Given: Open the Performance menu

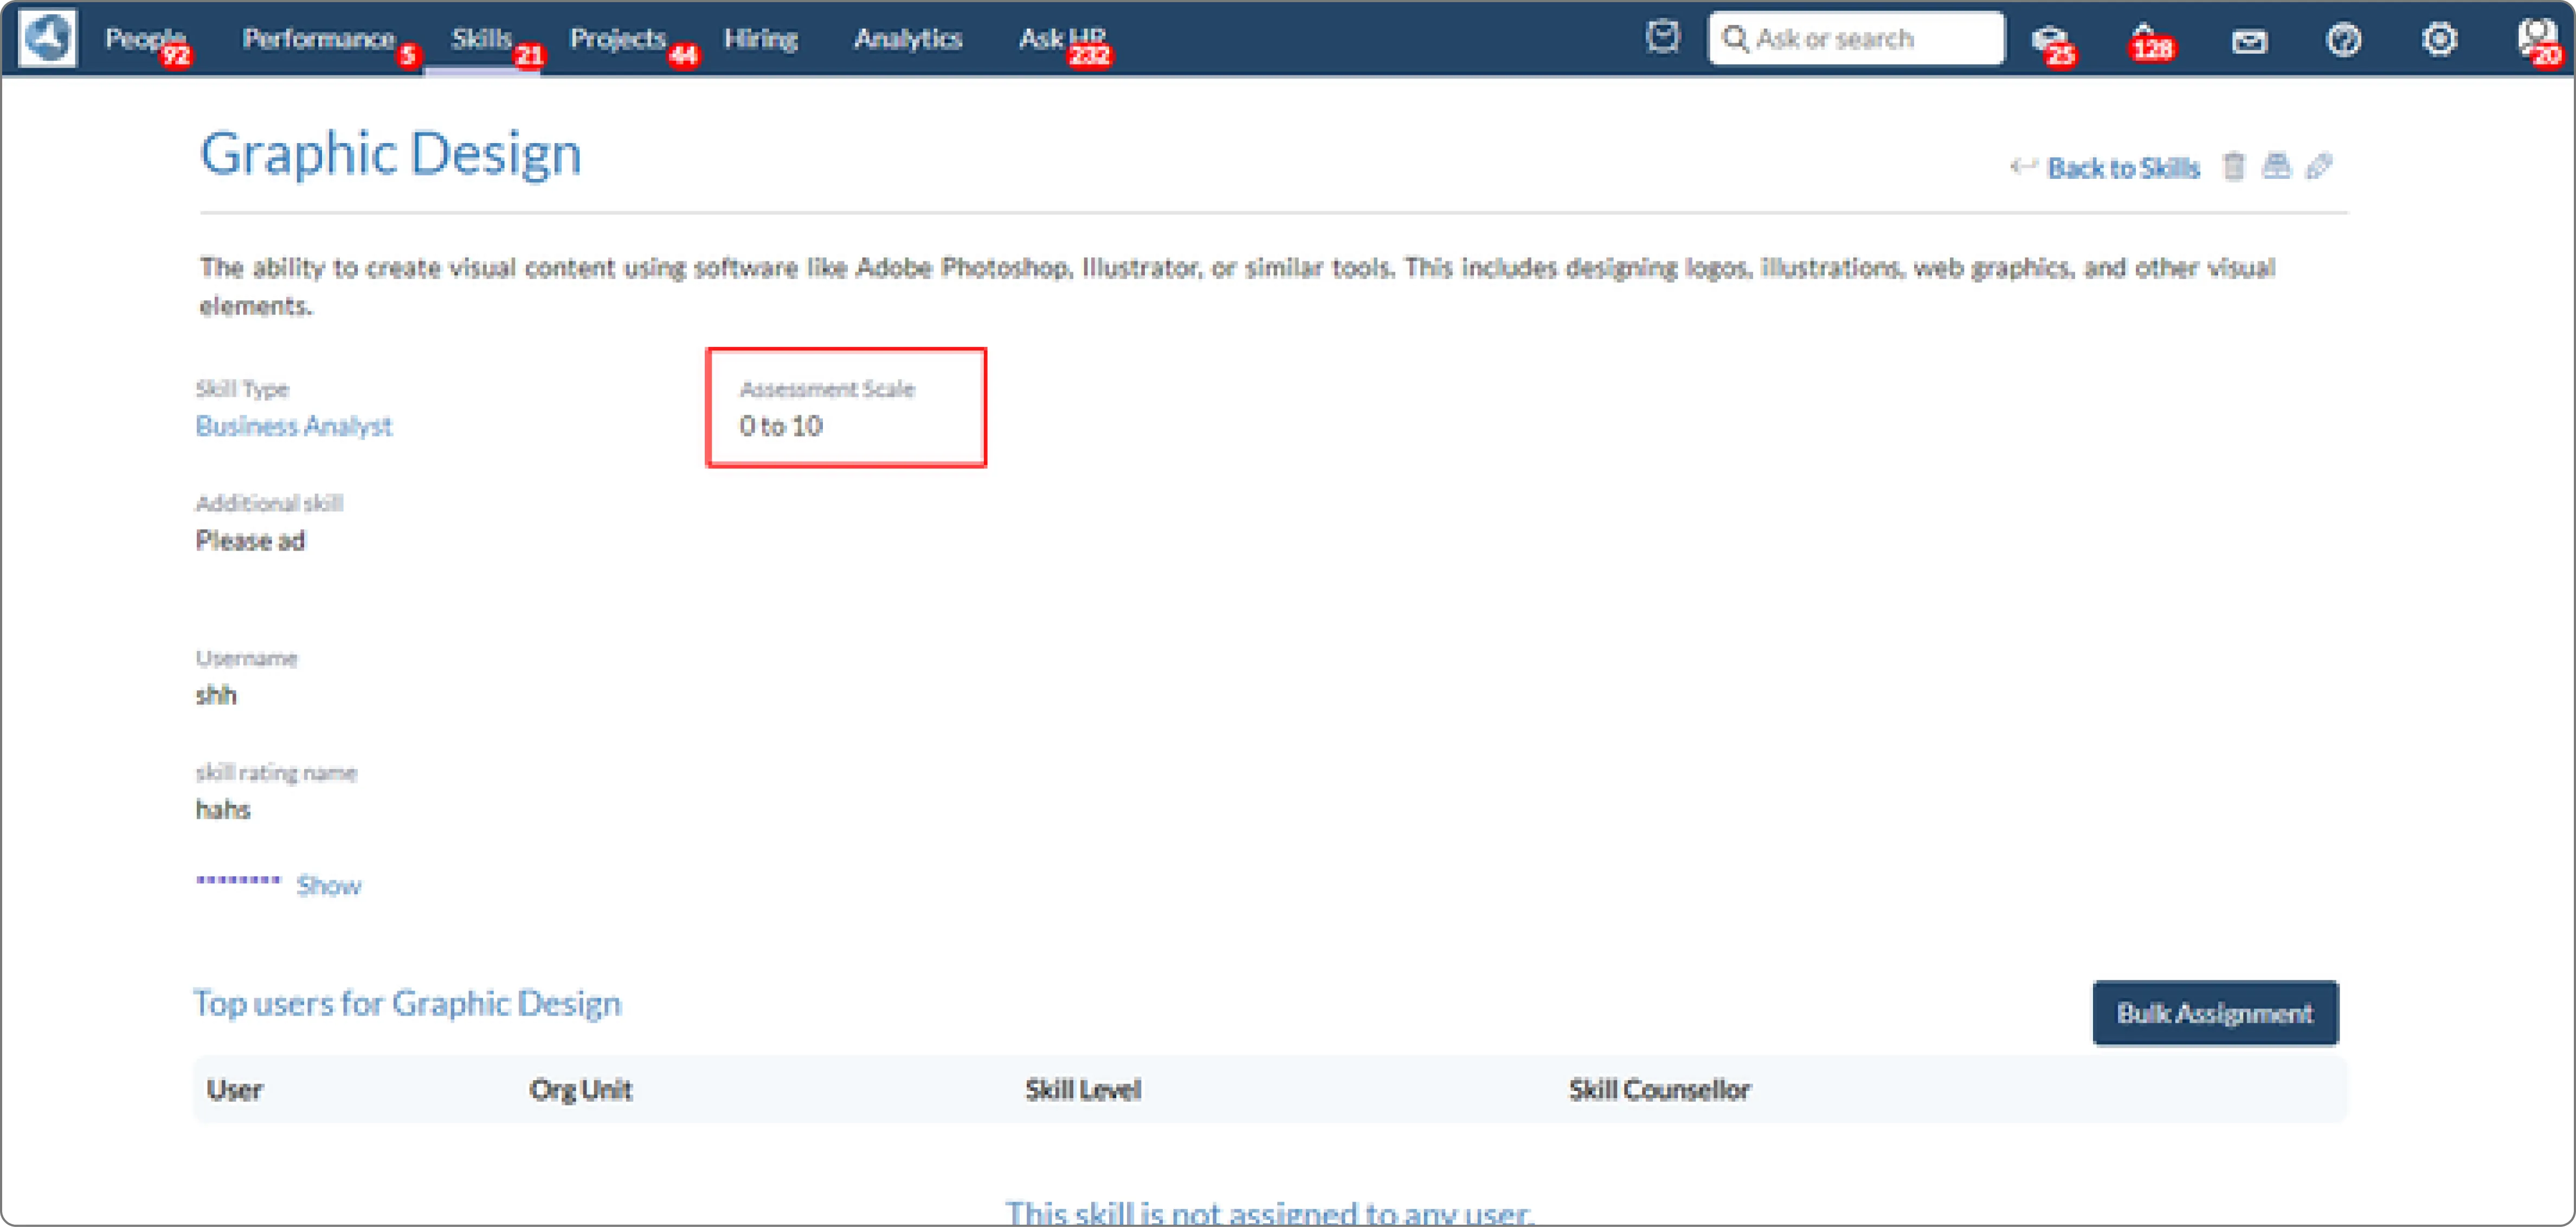Looking at the screenshot, I should click(x=318, y=38).
